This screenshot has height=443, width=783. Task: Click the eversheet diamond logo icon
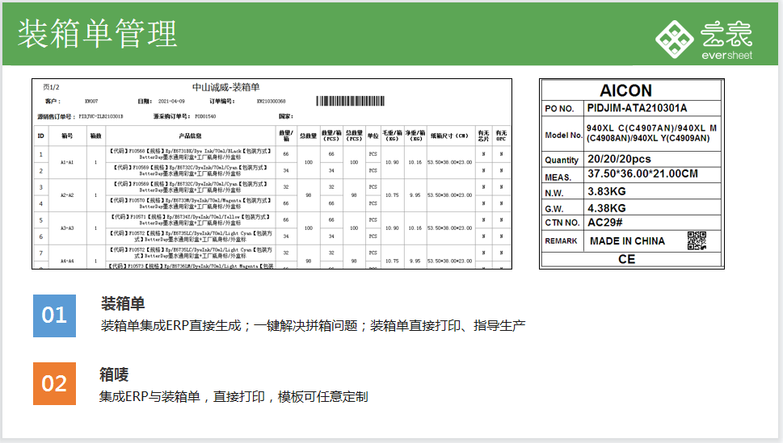(674, 39)
